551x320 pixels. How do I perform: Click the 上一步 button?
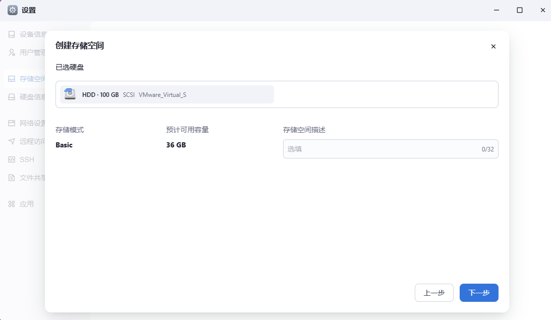pos(434,293)
